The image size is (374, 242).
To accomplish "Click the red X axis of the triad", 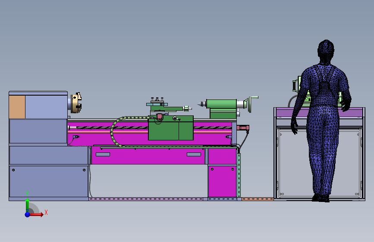I will [x=36, y=214].
